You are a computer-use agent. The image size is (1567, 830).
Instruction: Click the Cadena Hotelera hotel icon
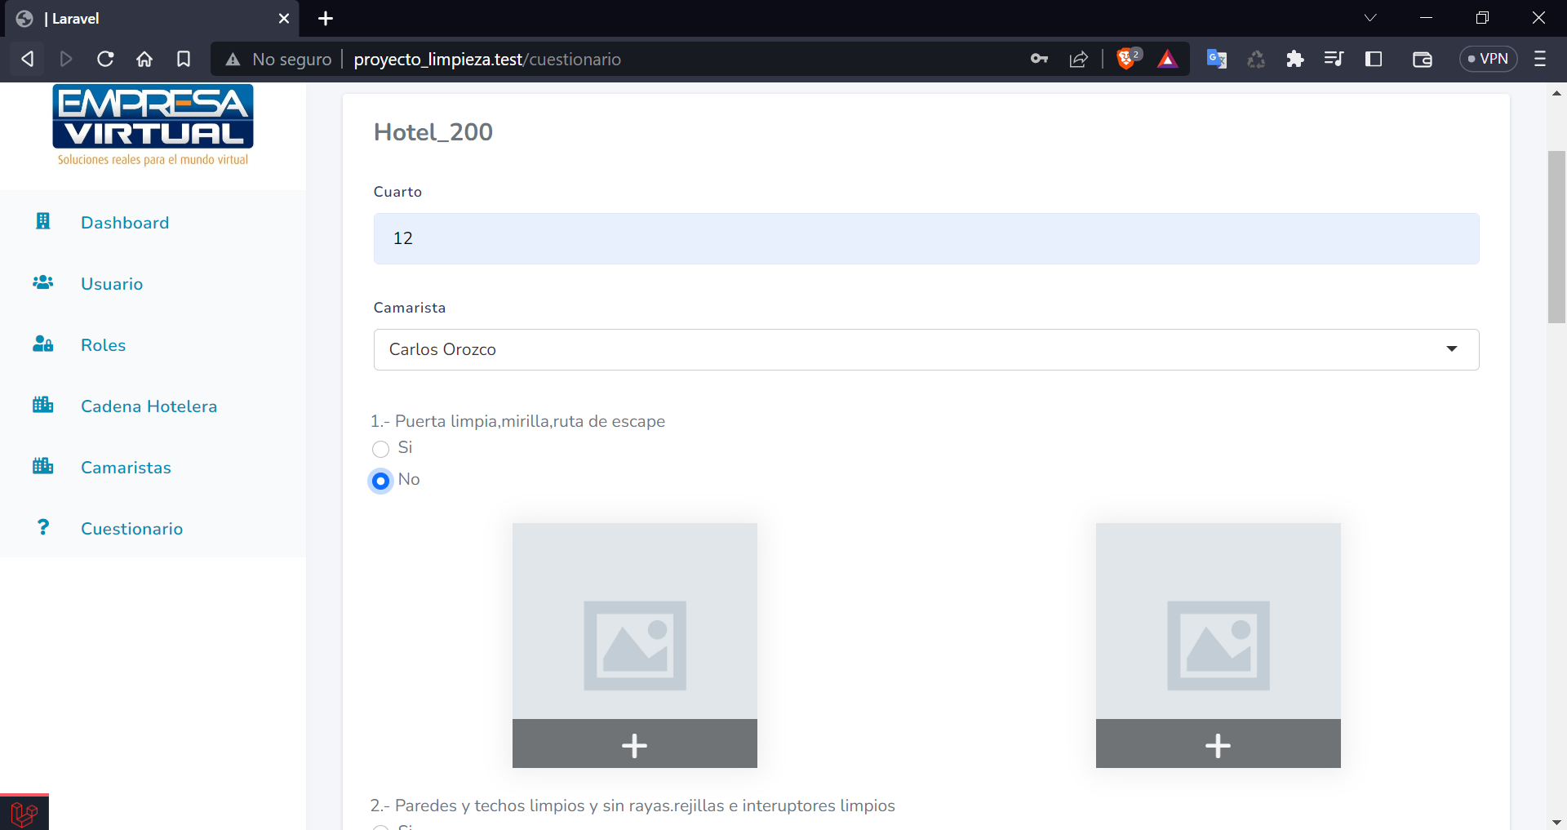42,405
